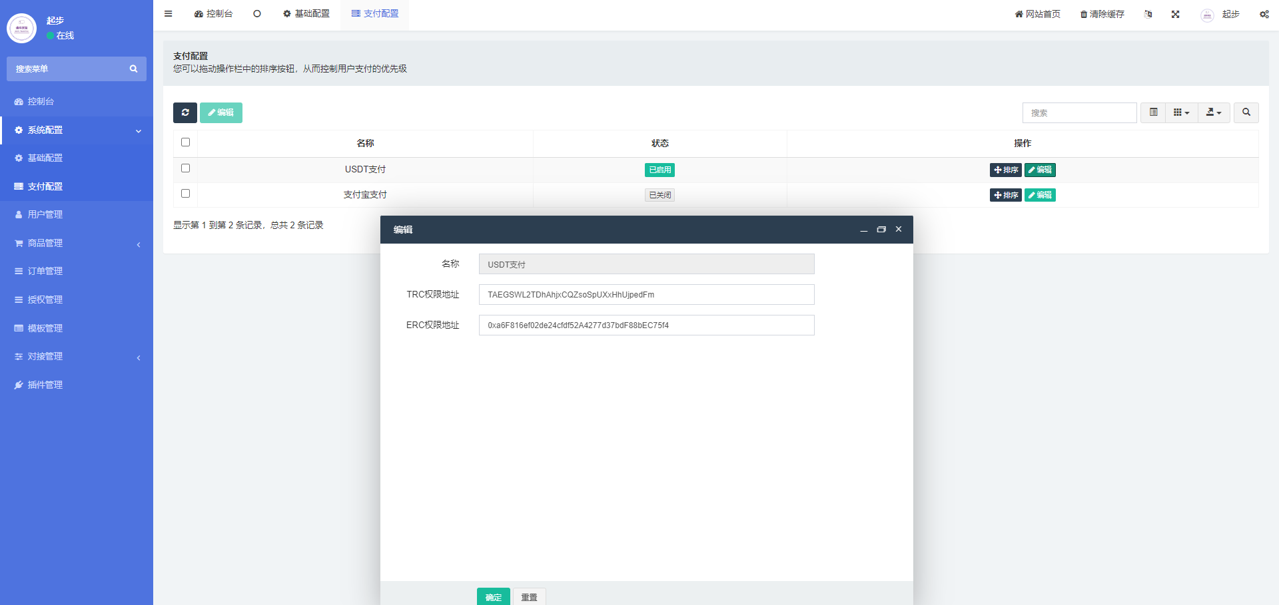Minimize the 编辑 dialog
The width and height of the screenshot is (1279, 605).
[864, 230]
